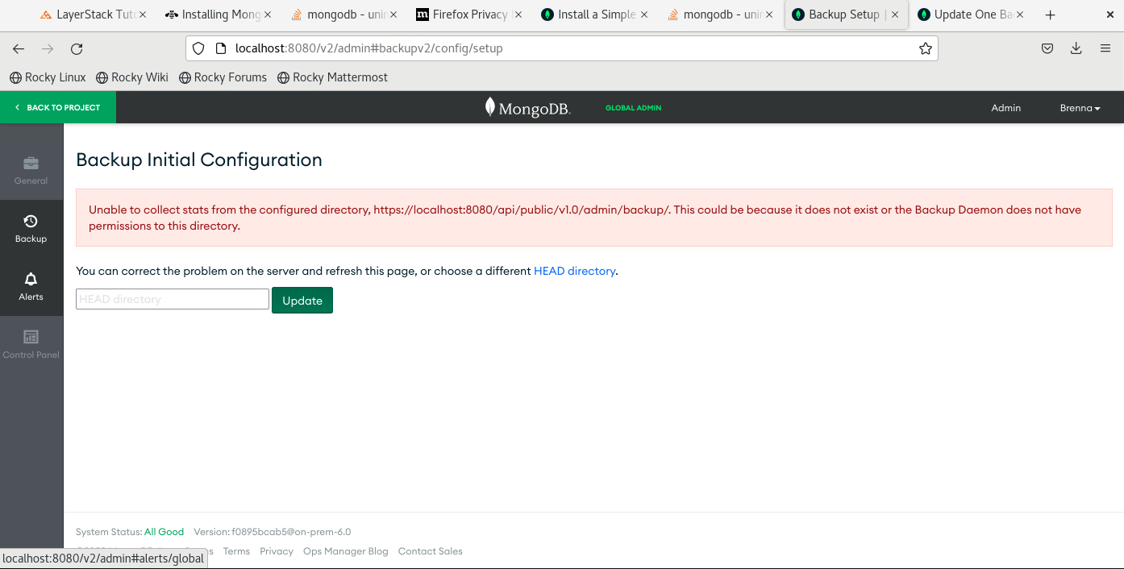Open the Pocket save icon
This screenshot has height=569, width=1124.
pos(1047,48)
